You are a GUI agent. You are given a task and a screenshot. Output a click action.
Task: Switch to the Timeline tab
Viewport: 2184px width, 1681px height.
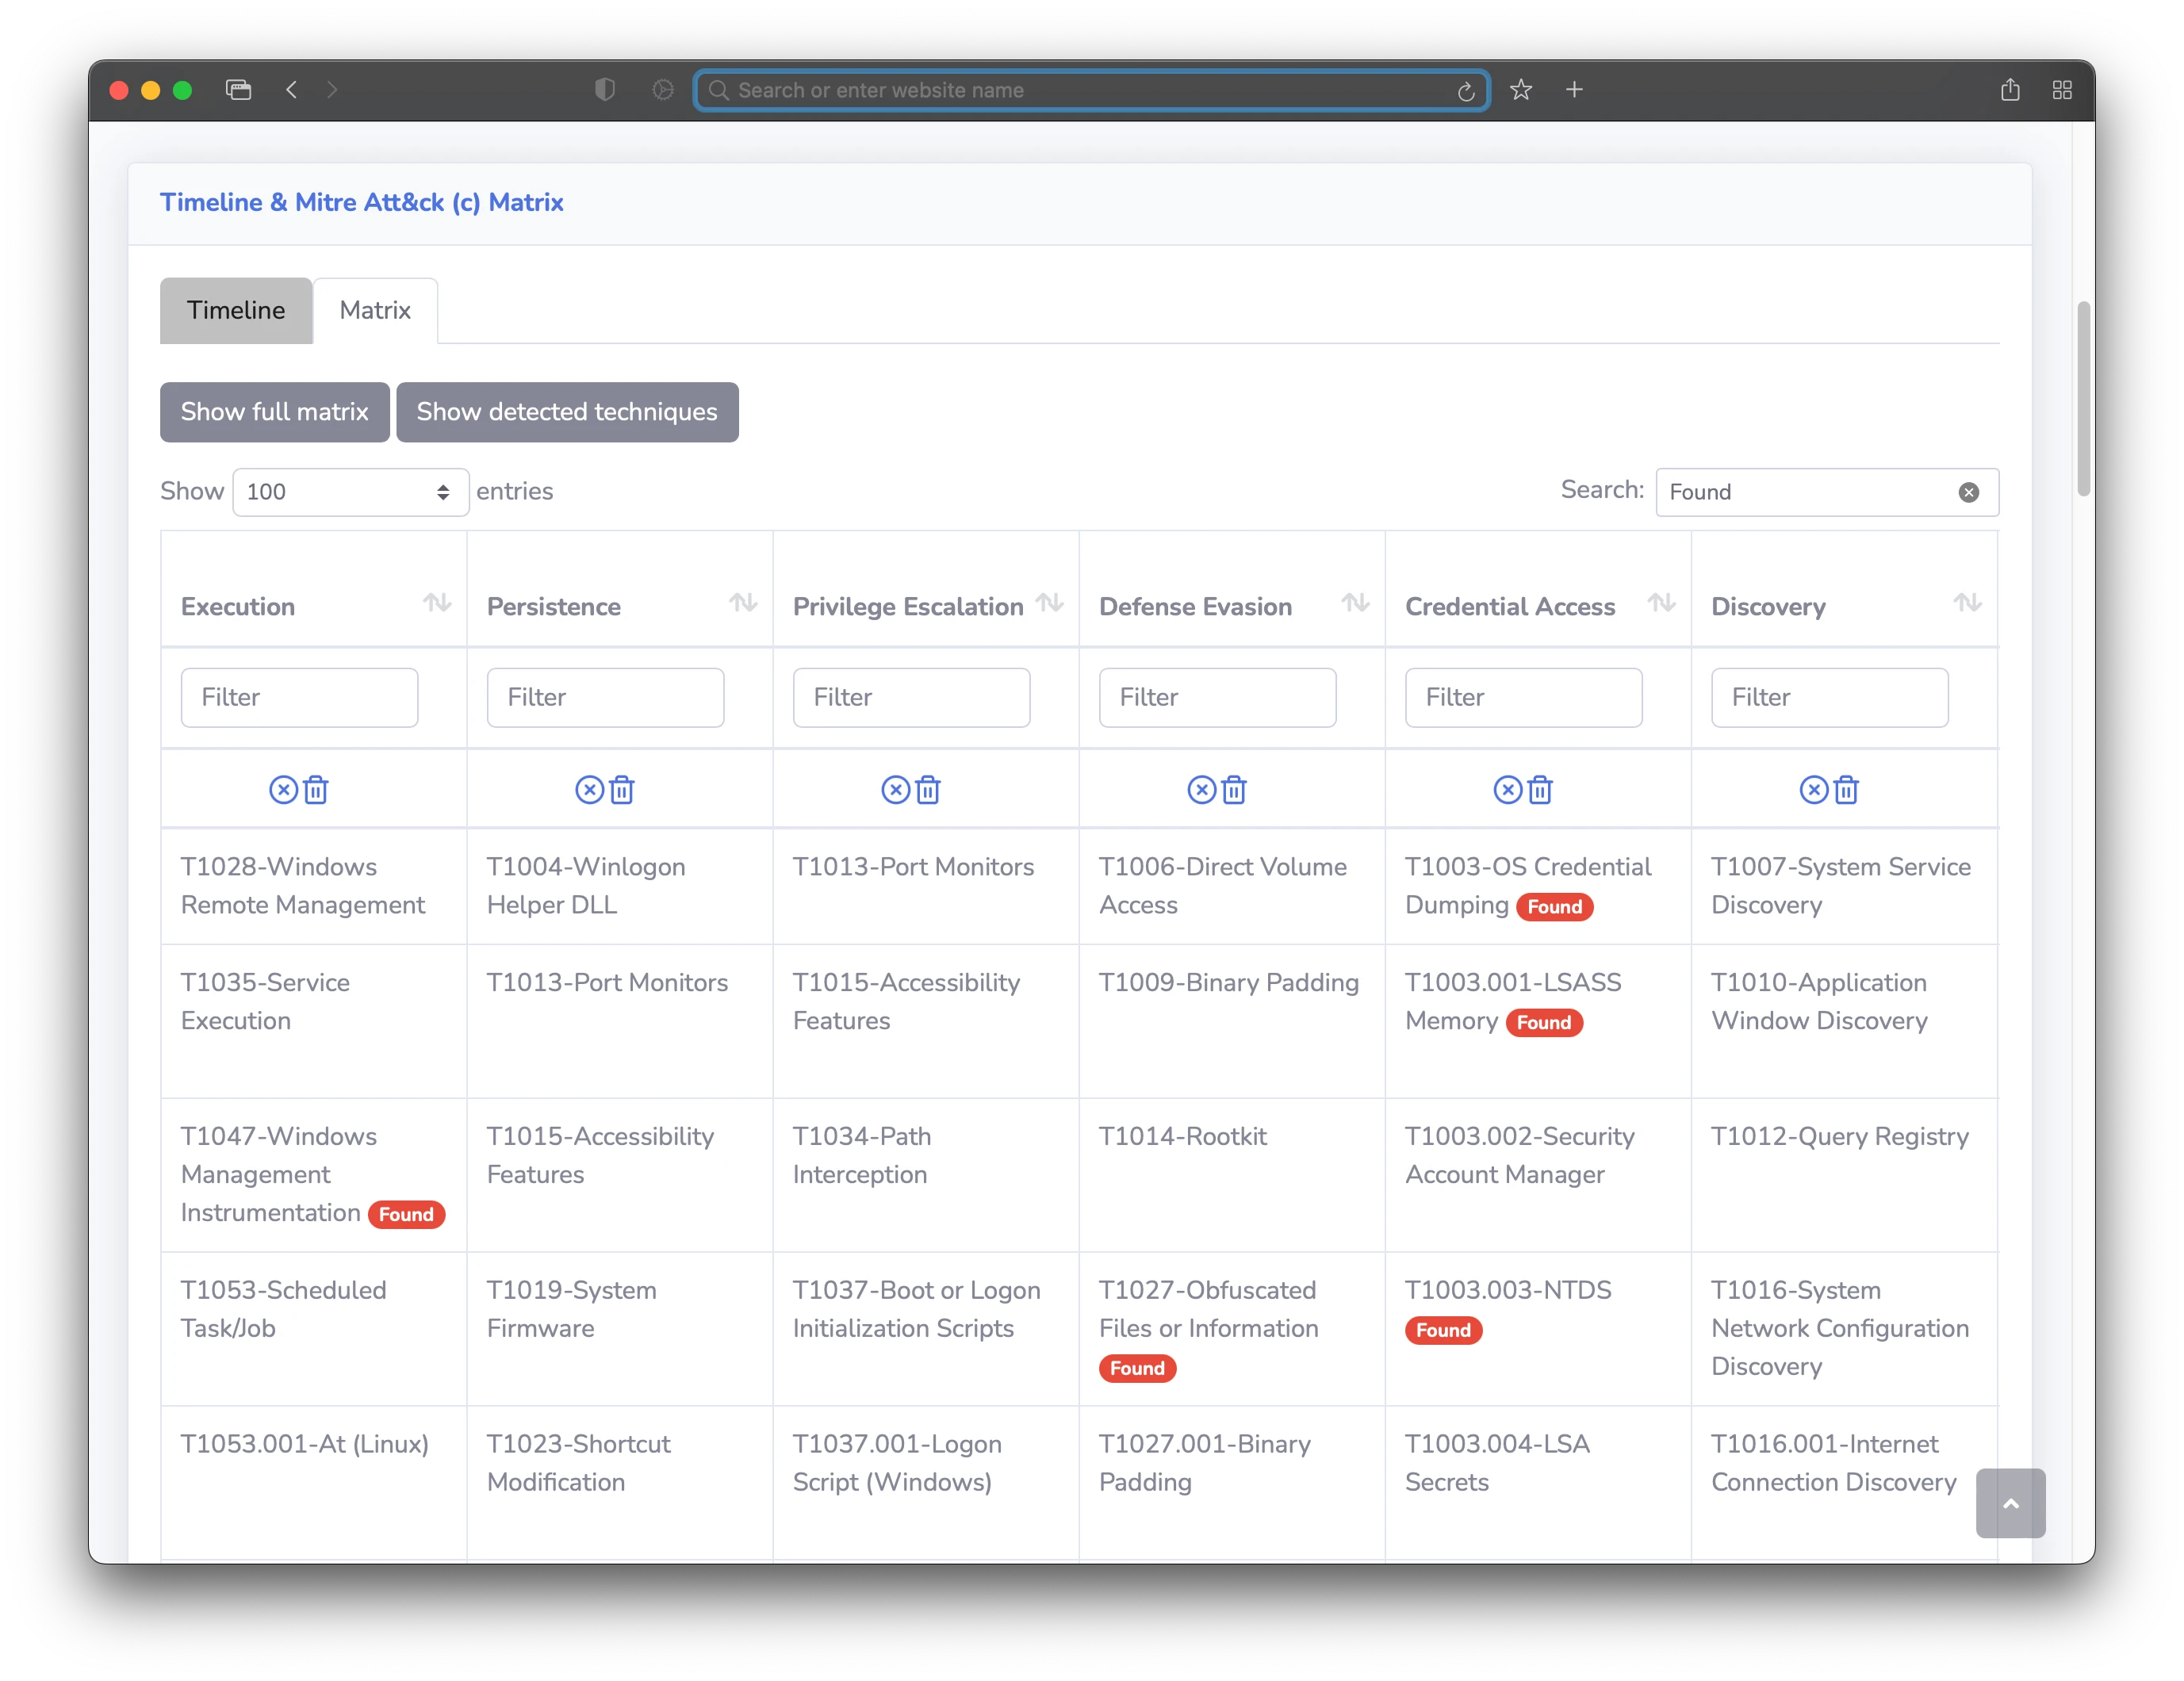(236, 311)
